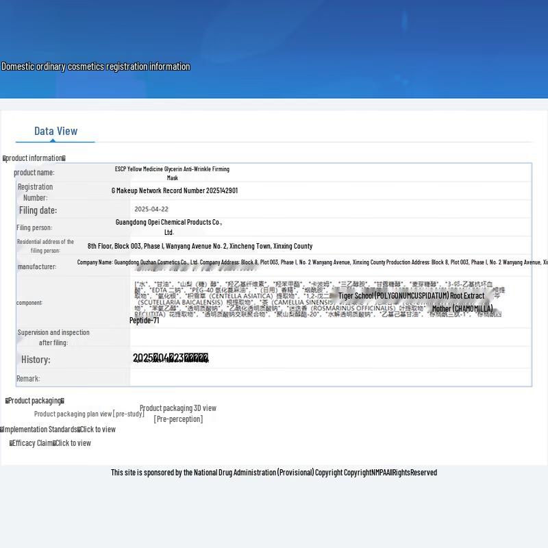Click the Domestic ordinary cosmetics registration page title
The width and height of the screenshot is (548, 548).
[96, 66]
